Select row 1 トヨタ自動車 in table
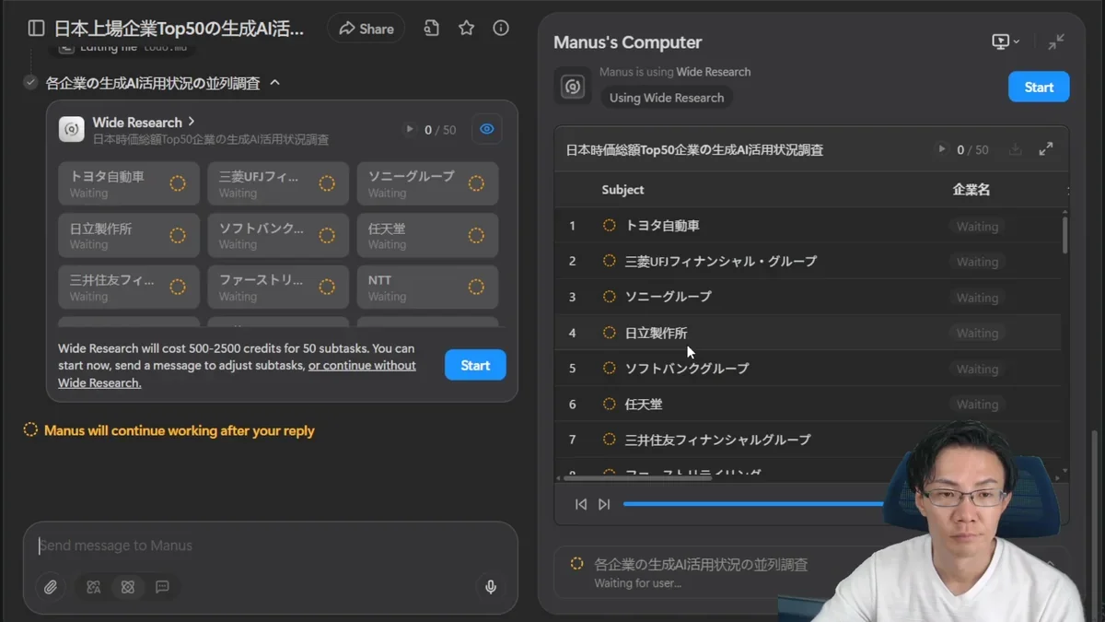Screen dimensions: 1105x622 (808, 226)
